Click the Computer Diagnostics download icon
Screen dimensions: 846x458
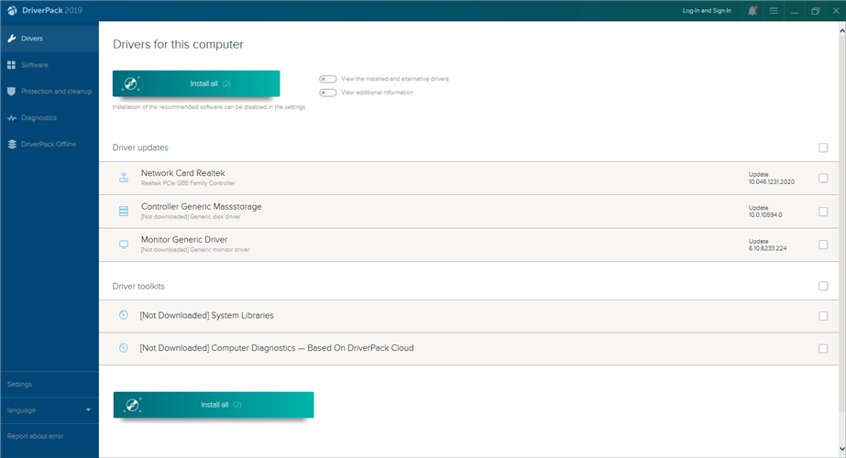tap(124, 348)
